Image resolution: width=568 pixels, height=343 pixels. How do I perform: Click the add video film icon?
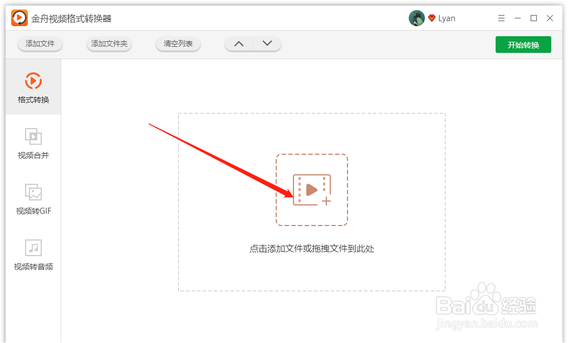point(312,190)
